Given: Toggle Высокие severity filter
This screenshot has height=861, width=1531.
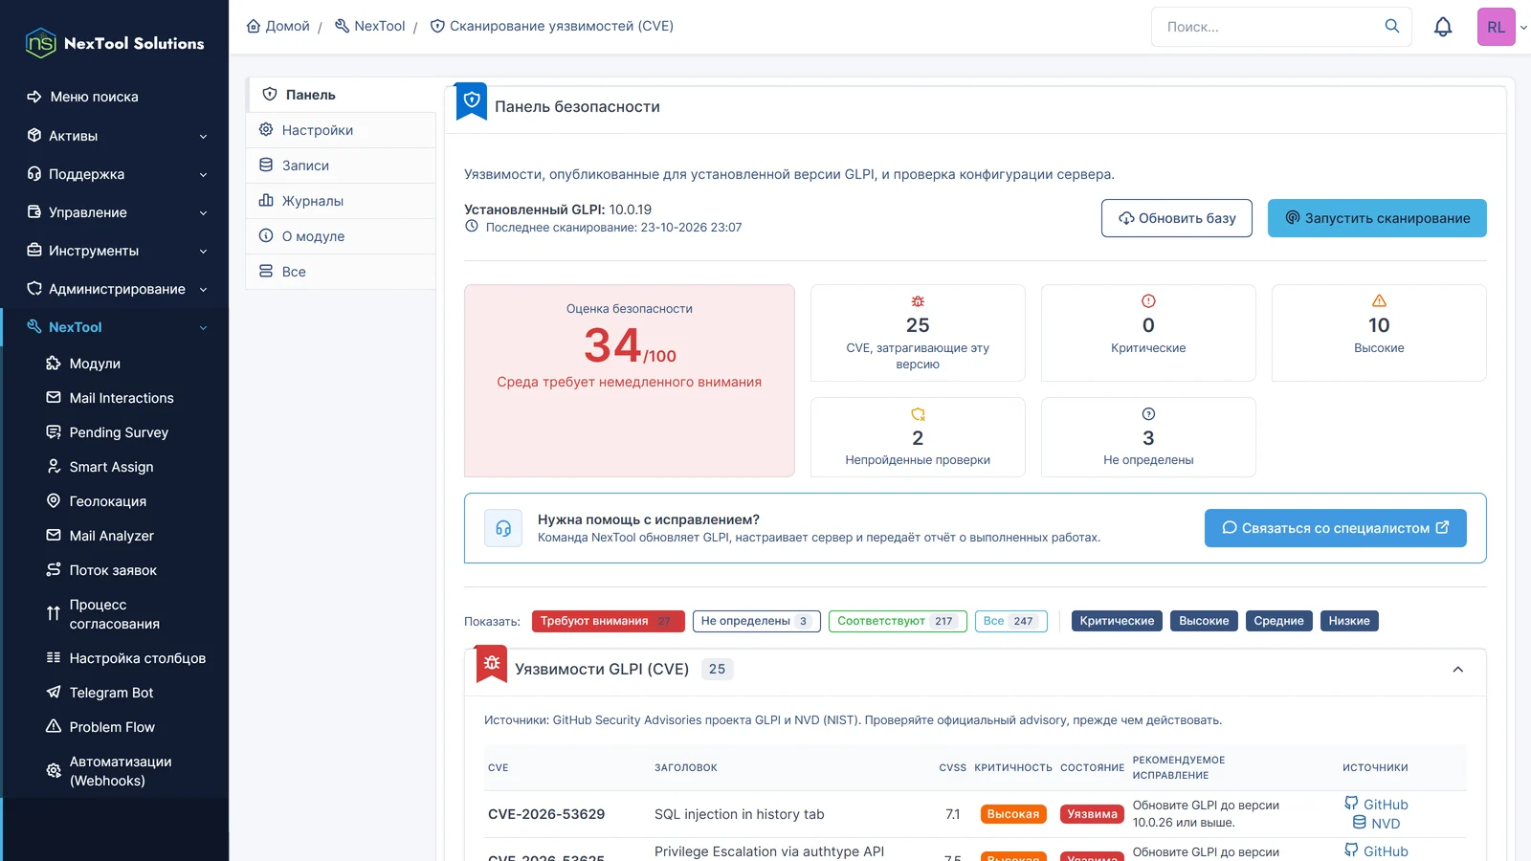Looking at the screenshot, I should tap(1204, 621).
